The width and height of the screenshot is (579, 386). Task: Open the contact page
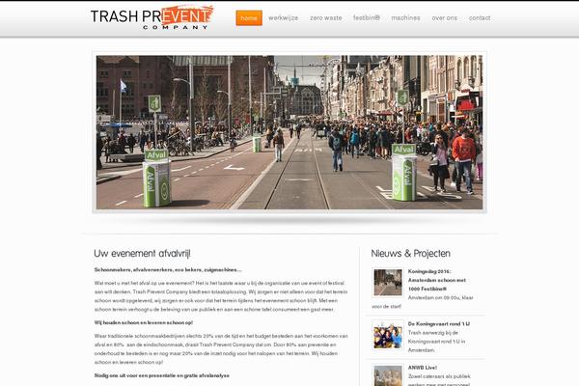480,17
